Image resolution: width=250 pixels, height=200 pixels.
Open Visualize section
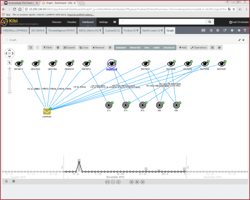71,22
